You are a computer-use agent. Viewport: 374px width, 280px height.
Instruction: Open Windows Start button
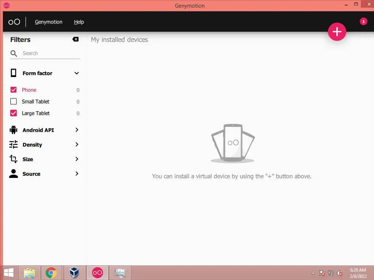point(9,273)
